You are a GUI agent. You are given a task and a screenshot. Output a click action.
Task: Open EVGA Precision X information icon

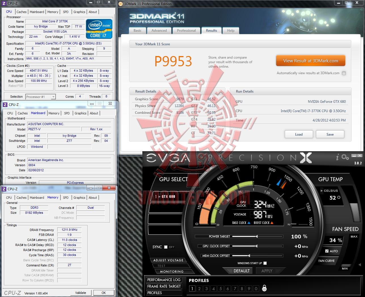tap(337, 157)
